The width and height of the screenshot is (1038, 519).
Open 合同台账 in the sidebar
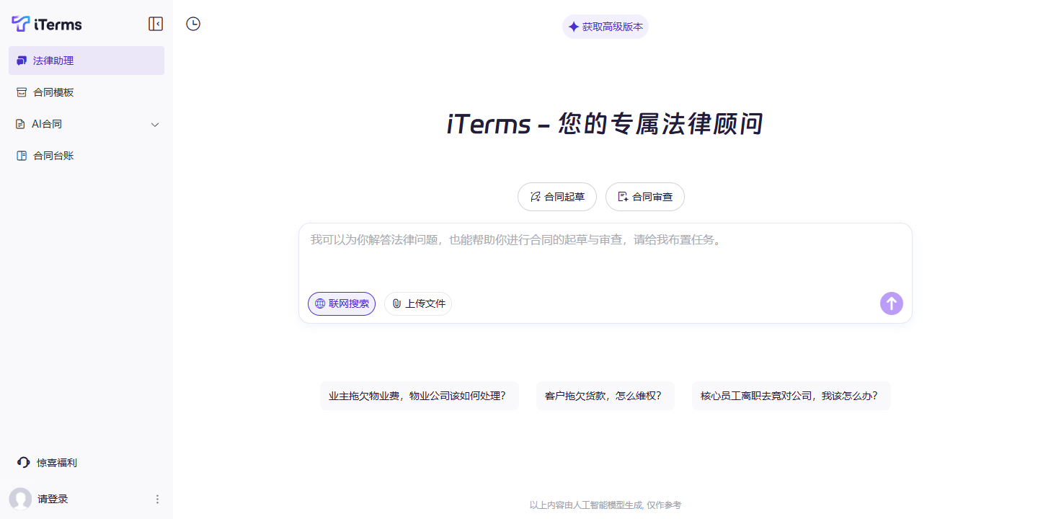(x=86, y=156)
